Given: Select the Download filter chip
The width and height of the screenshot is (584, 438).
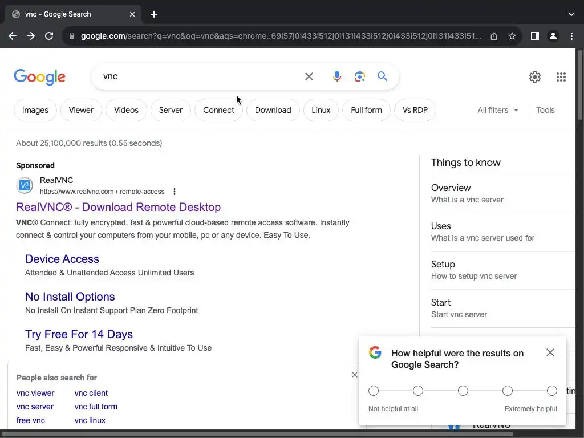Looking at the screenshot, I should pos(273,110).
